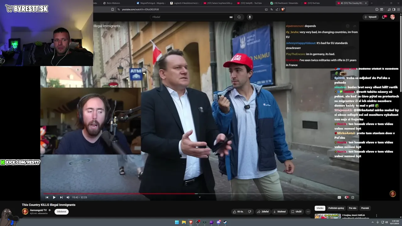Save video to playlist via Uložiť
Image resolution: width=402 pixels, height=226 pixels.
[296, 212]
